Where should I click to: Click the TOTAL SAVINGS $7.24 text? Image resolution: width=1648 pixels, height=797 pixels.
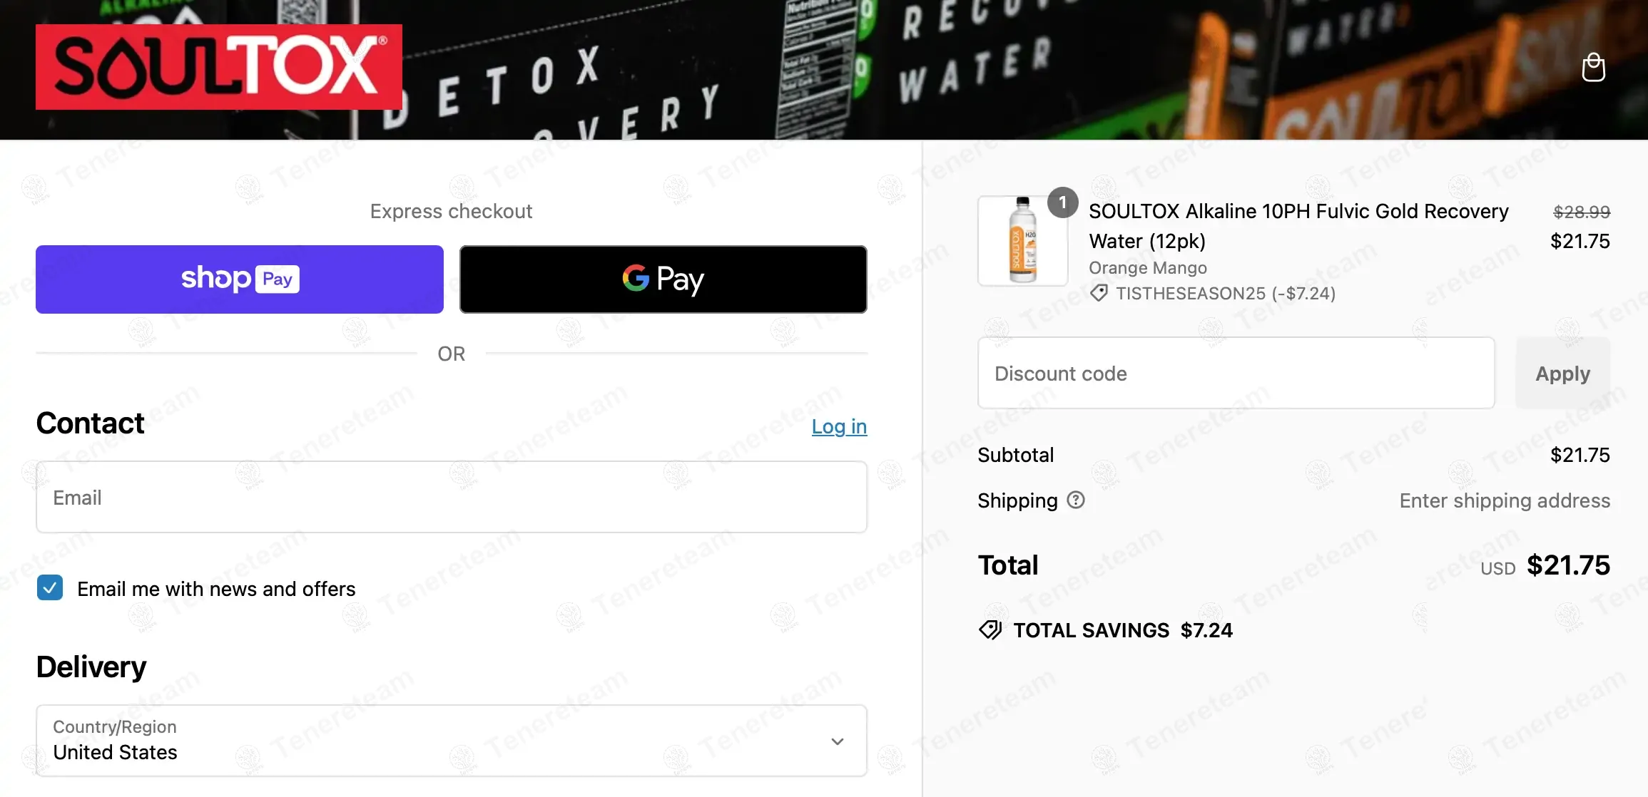[1123, 630]
